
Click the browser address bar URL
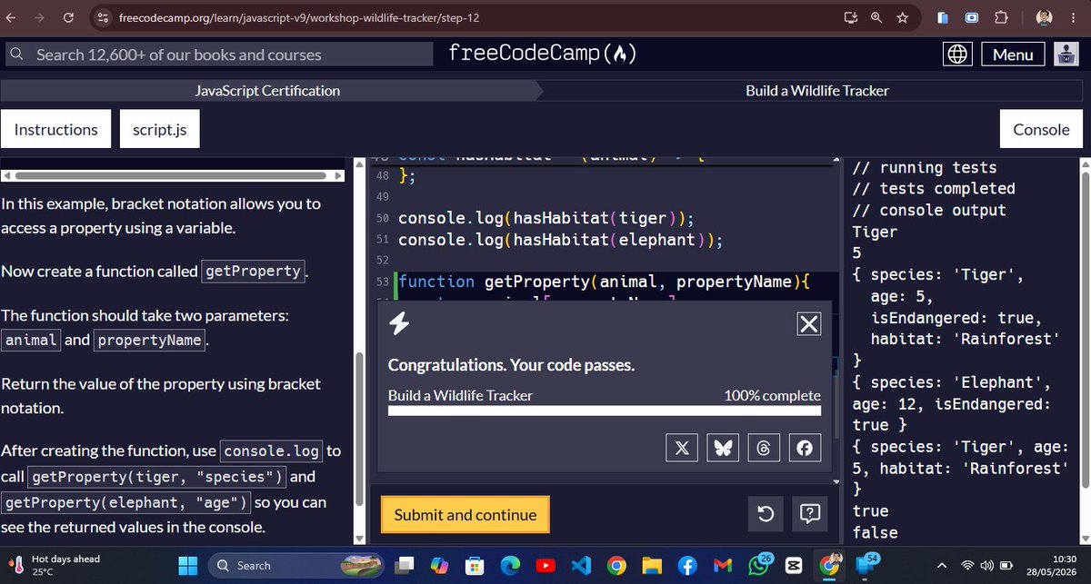(x=300, y=18)
